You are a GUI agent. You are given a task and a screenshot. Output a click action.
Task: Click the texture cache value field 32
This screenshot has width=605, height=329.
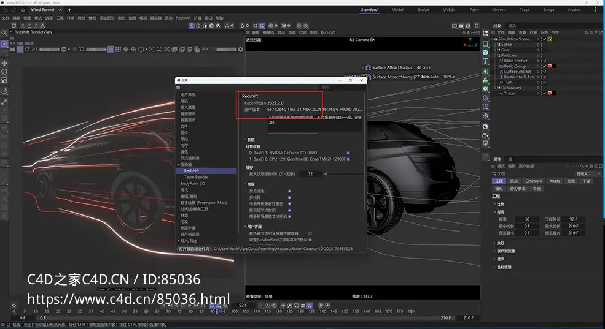tap(310, 174)
